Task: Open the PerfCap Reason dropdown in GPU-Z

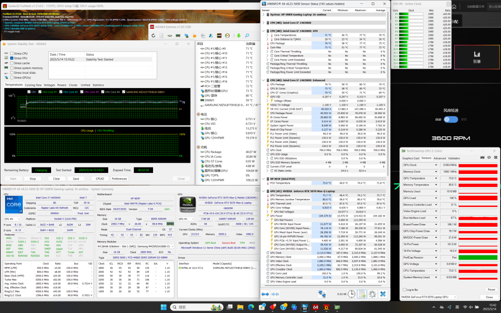Action: 436,257
